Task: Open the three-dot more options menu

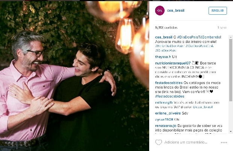Action: [x=224, y=142]
